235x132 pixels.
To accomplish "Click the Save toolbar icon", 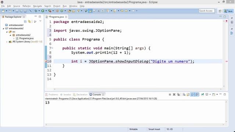I will 17,11.
